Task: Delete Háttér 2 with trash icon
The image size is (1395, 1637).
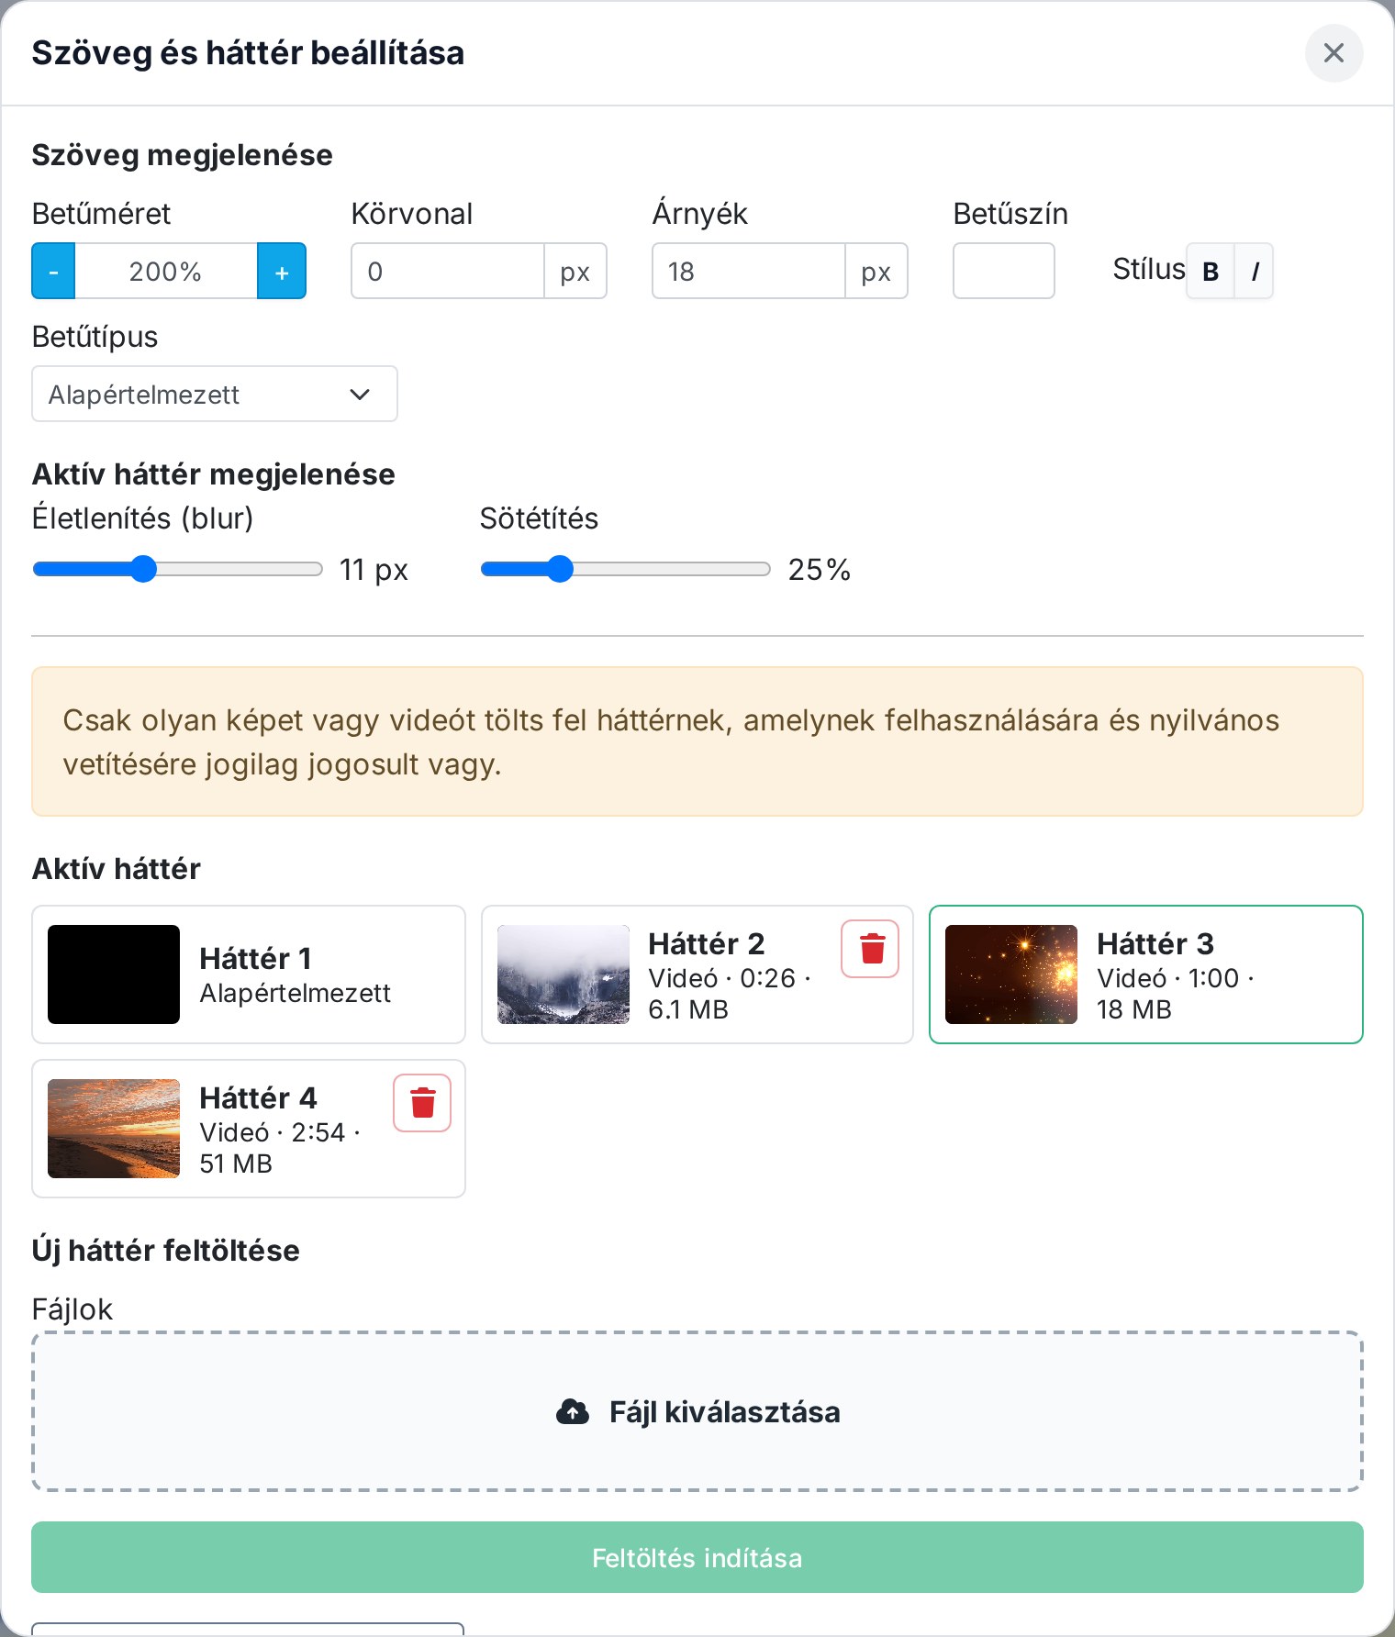Action: 870,949
